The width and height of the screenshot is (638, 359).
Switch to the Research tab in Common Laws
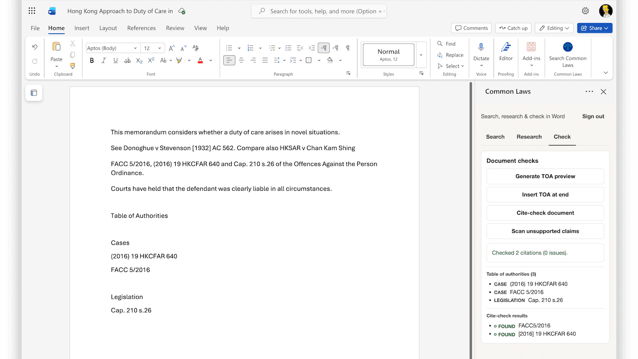pos(529,136)
